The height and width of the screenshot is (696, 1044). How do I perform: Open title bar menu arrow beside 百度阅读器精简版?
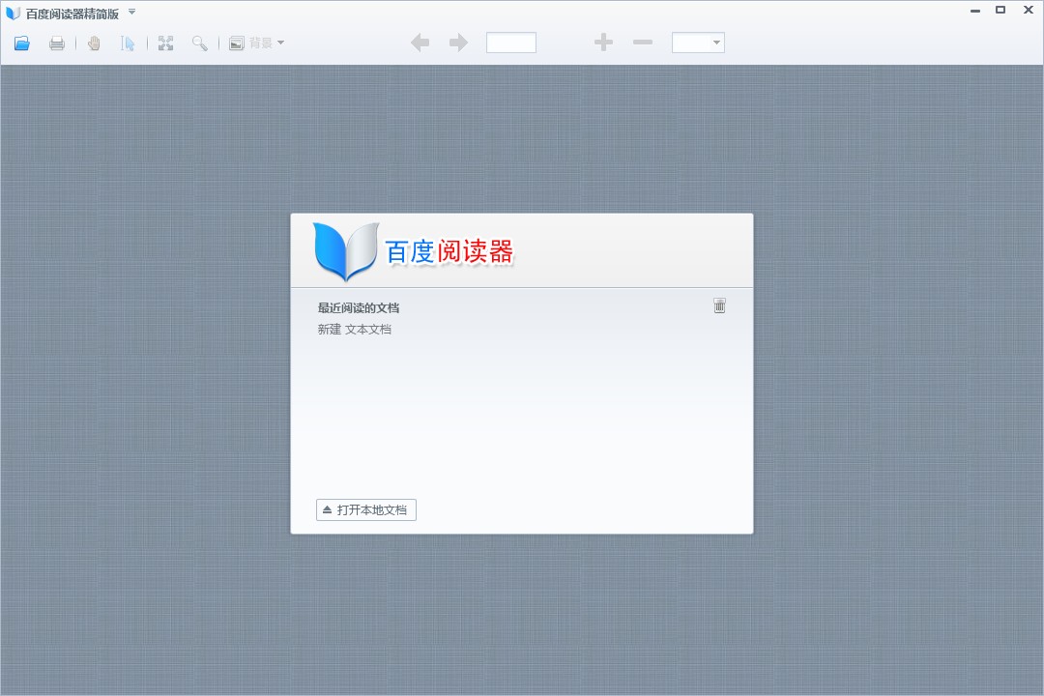click(131, 12)
